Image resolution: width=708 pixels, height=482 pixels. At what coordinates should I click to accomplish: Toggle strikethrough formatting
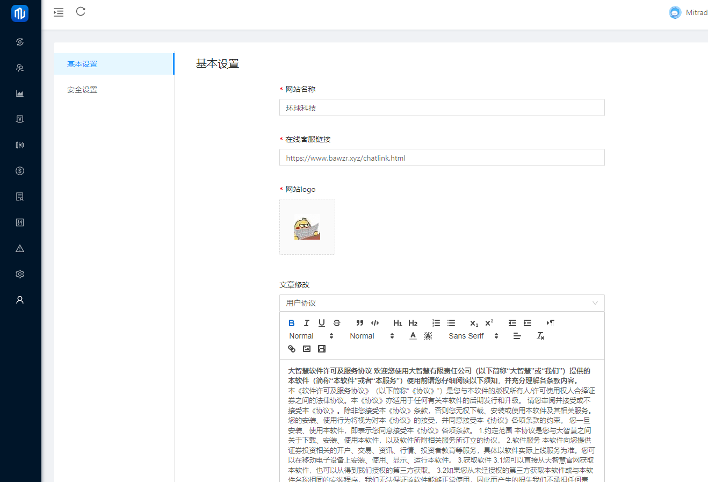tap(337, 323)
